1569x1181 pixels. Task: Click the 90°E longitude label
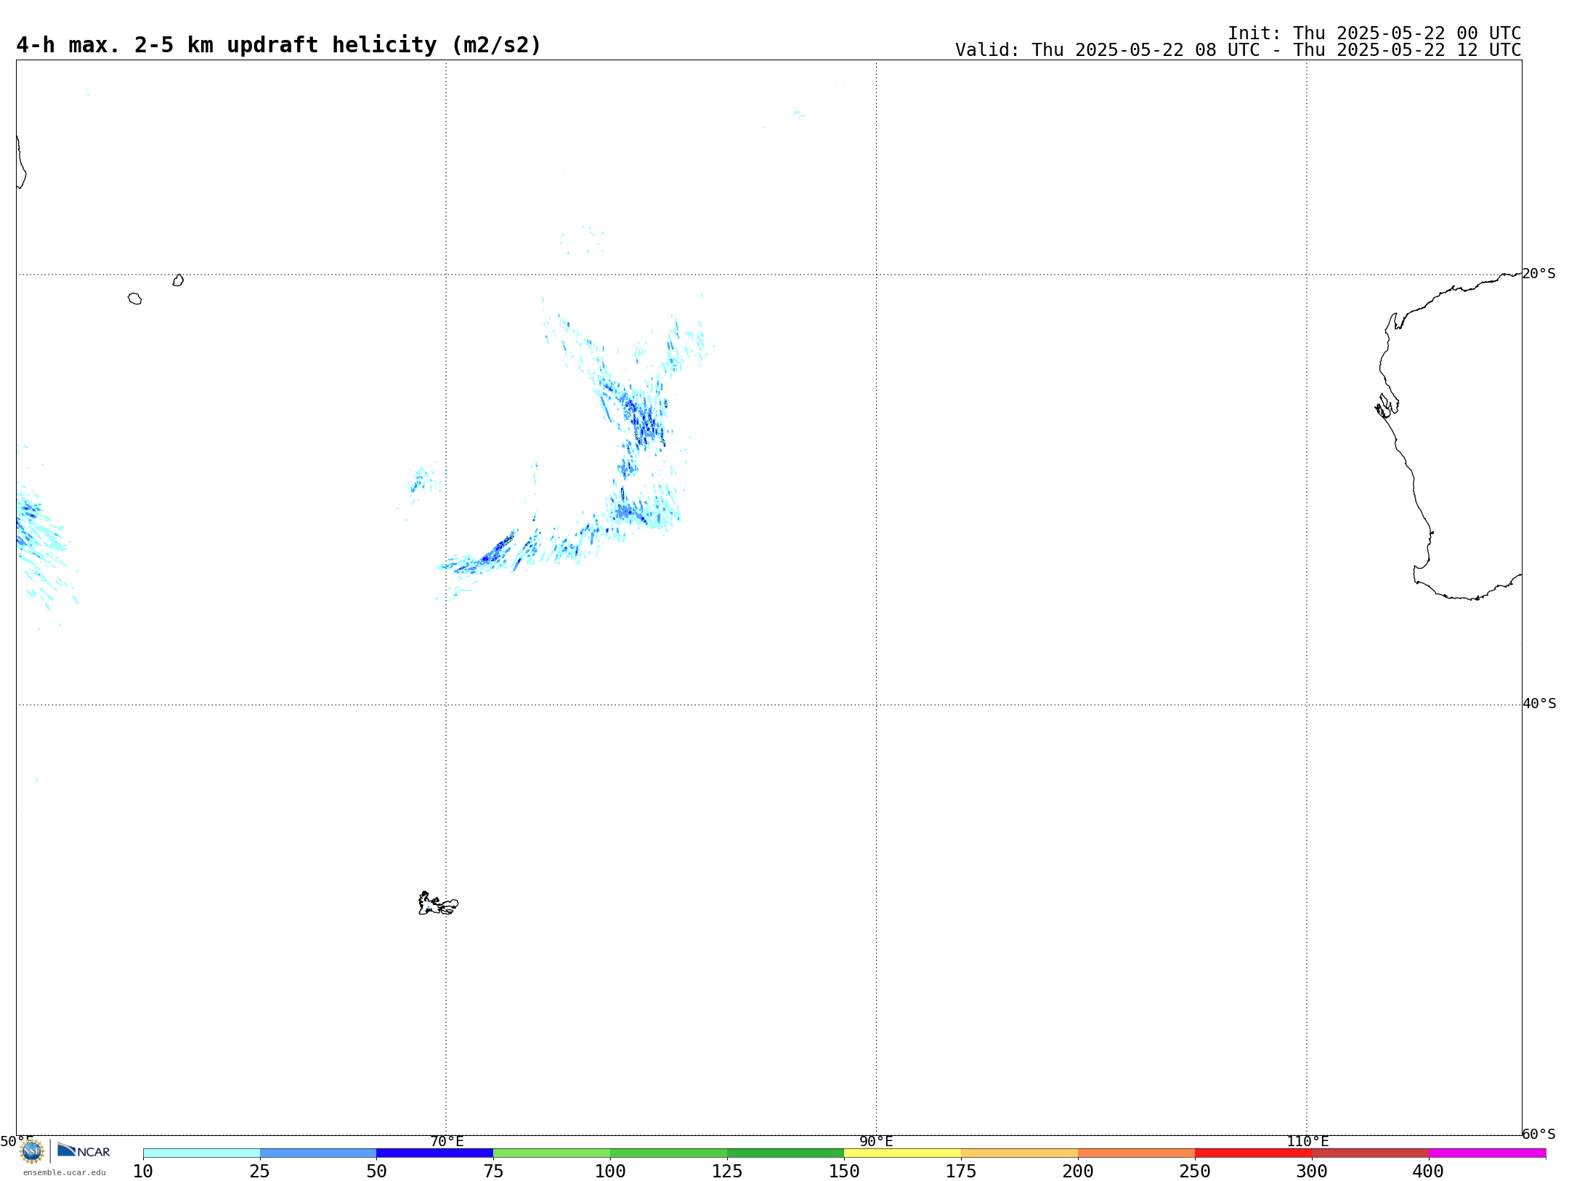click(x=877, y=1141)
